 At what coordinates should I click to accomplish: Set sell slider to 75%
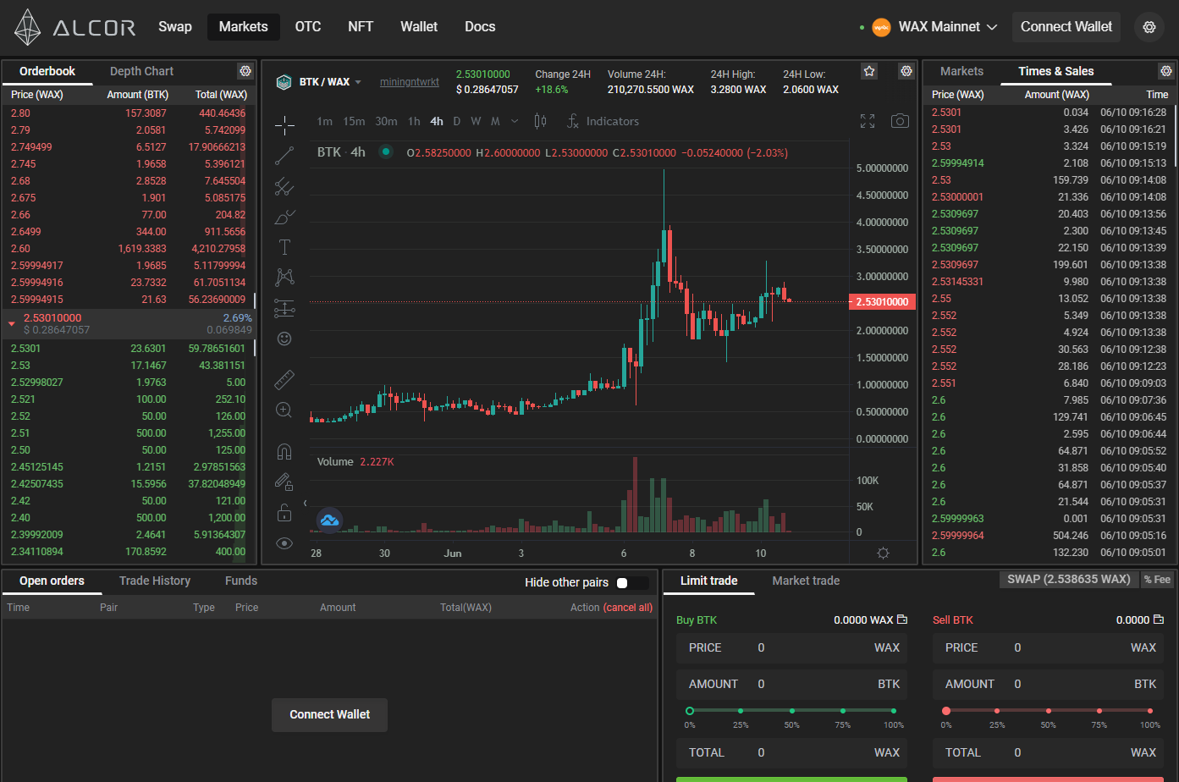coord(1099,711)
